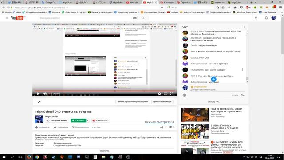Open Firefox list-all-tabs dropdown arrow
This screenshot has height=160, width=284.
256,2
